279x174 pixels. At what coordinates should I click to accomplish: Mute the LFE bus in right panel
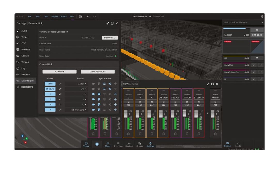pyautogui.click(x=257, y=58)
